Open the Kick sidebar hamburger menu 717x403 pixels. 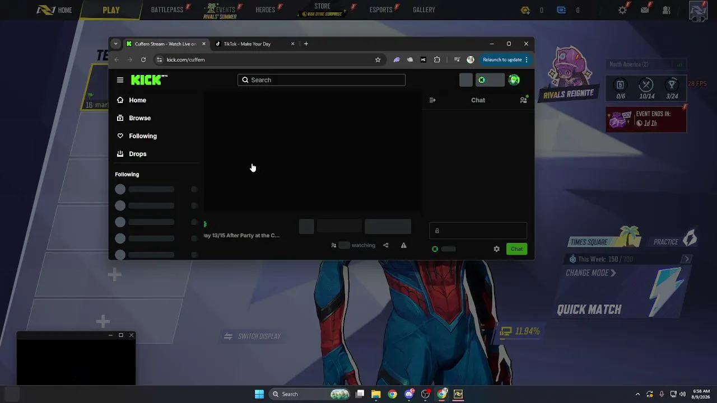(120, 80)
